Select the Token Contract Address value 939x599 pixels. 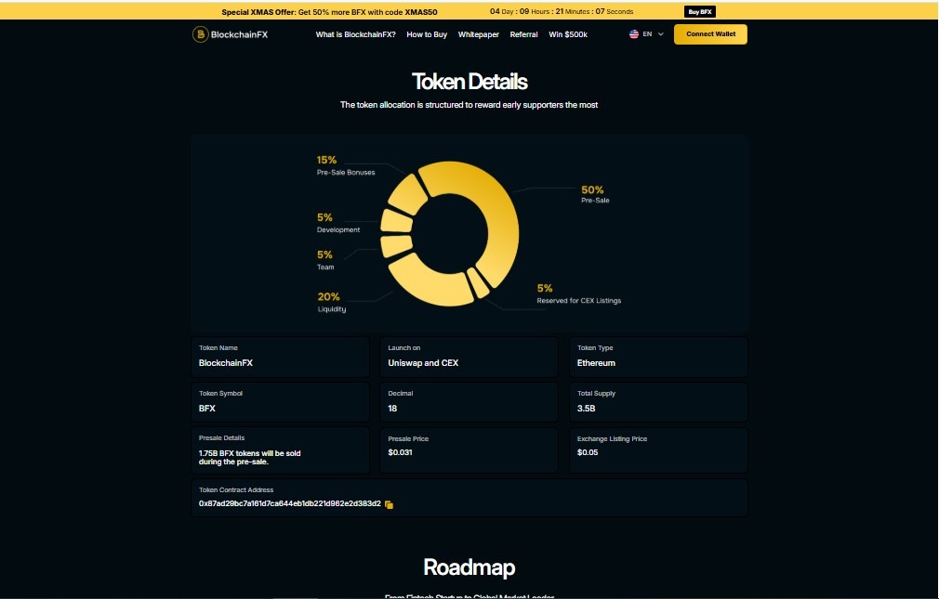coord(288,504)
